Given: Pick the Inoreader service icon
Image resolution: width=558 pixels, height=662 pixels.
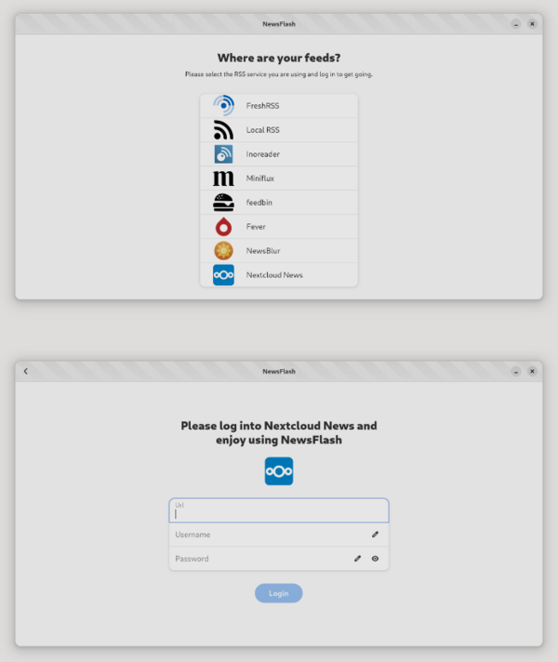Looking at the screenshot, I should (x=223, y=154).
